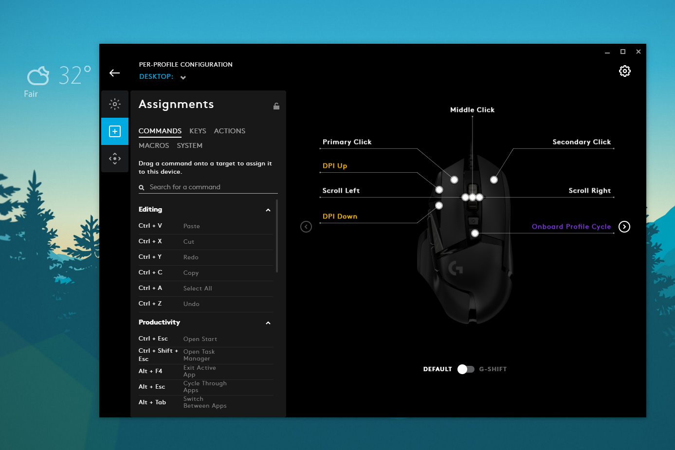Click the G-SHIFT label

[493, 369]
